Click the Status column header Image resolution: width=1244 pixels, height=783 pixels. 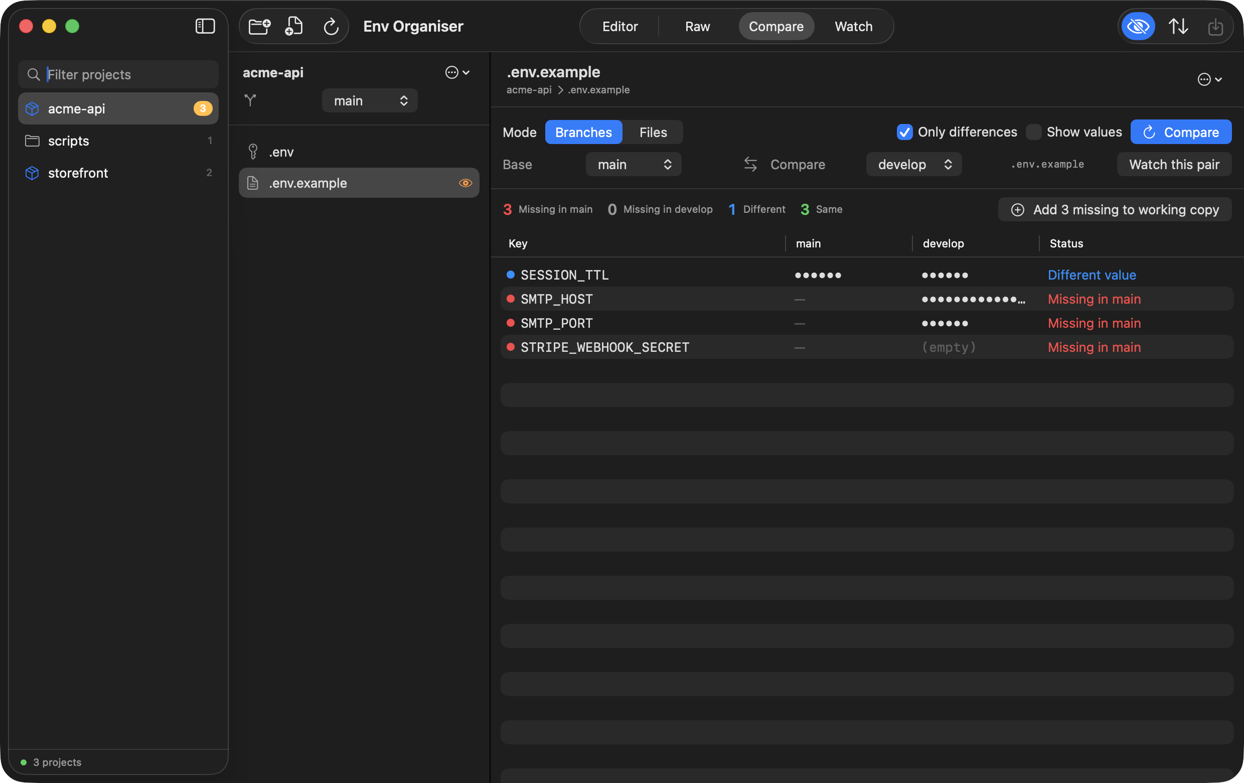[x=1066, y=243]
